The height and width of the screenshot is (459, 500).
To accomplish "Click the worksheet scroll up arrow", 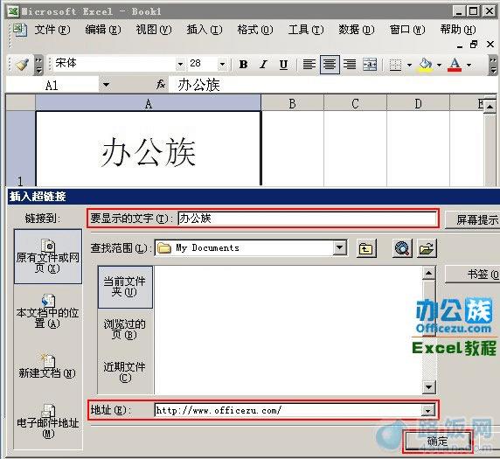I will [x=490, y=108].
